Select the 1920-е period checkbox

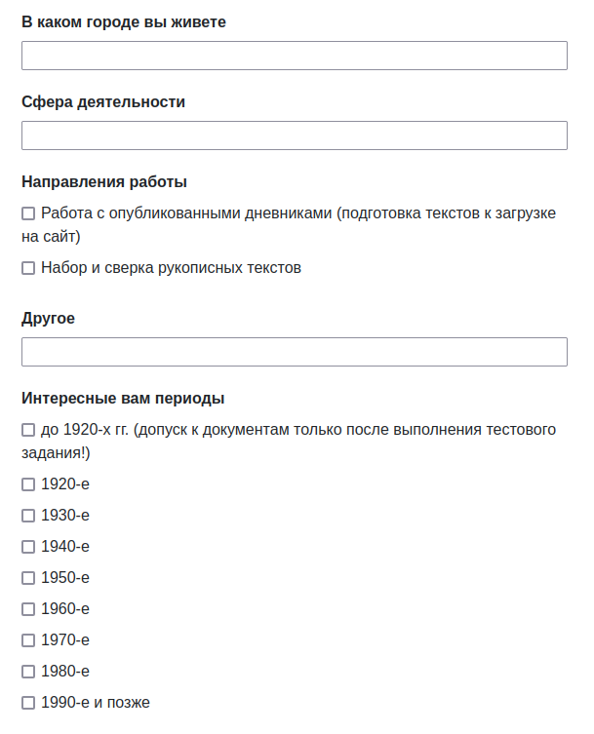coord(28,484)
